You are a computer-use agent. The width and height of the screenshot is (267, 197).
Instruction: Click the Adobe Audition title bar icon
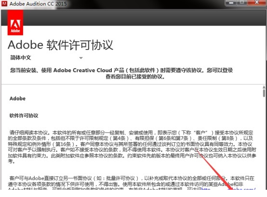coord(4,3)
